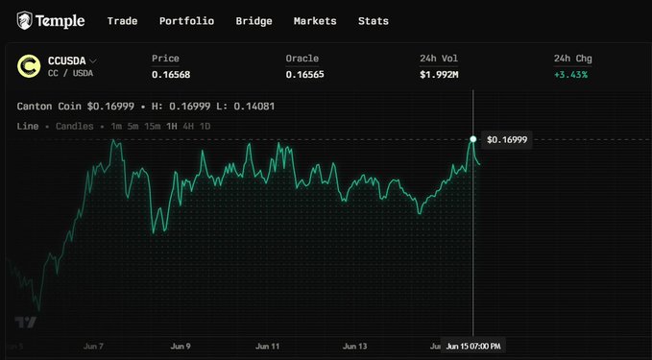
Task: Switch chart to Candles mode
Action: tap(75, 126)
